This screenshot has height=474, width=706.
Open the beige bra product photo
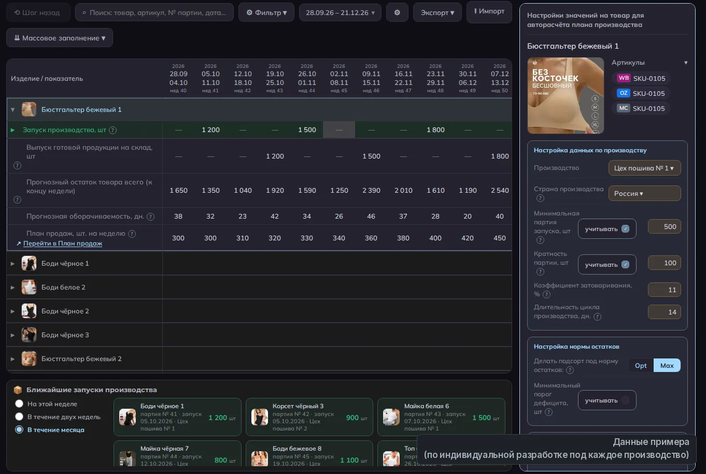click(566, 95)
